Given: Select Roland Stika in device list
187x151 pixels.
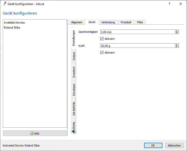Looking at the screenshot, I should pos(12,28).
